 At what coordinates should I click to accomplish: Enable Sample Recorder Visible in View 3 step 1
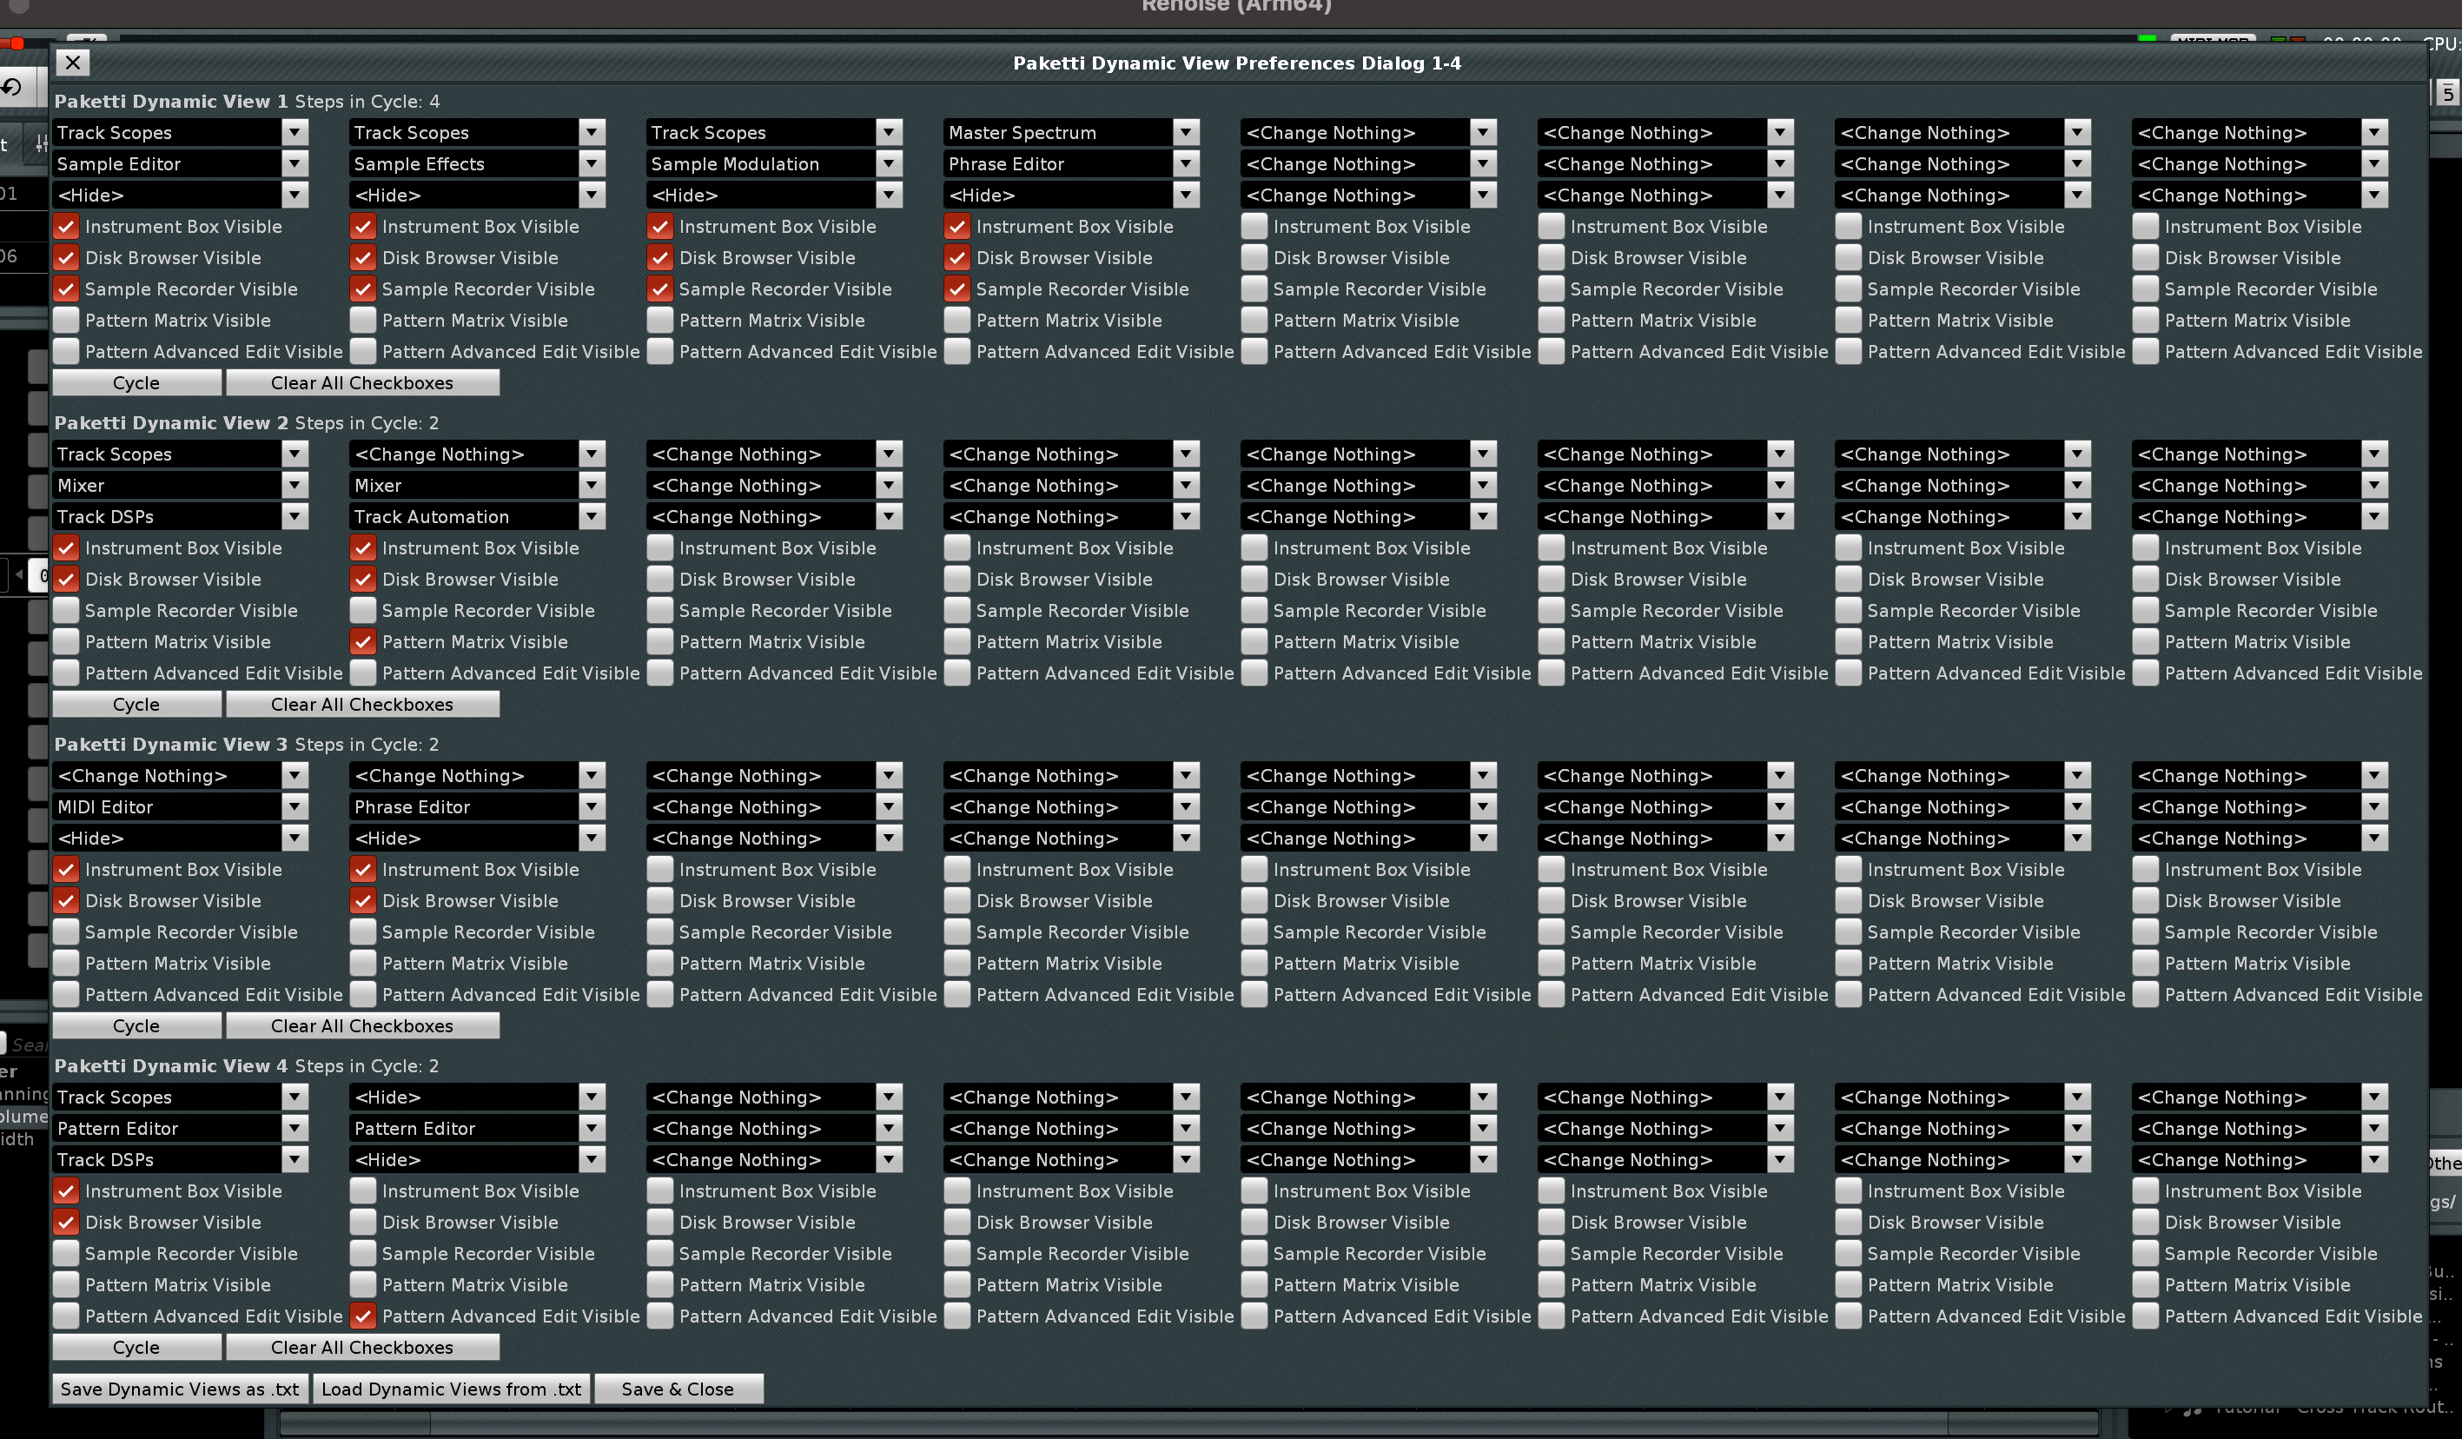66,932
